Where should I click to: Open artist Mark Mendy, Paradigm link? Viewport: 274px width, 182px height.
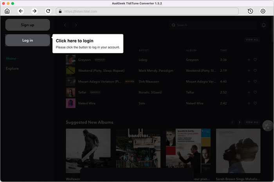(156, 71)
